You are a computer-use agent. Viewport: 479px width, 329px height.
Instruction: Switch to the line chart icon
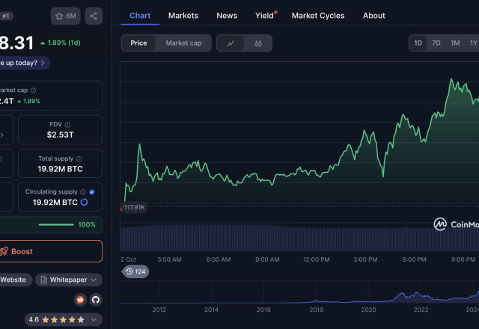pyautogui.click(x=231, y=43)
